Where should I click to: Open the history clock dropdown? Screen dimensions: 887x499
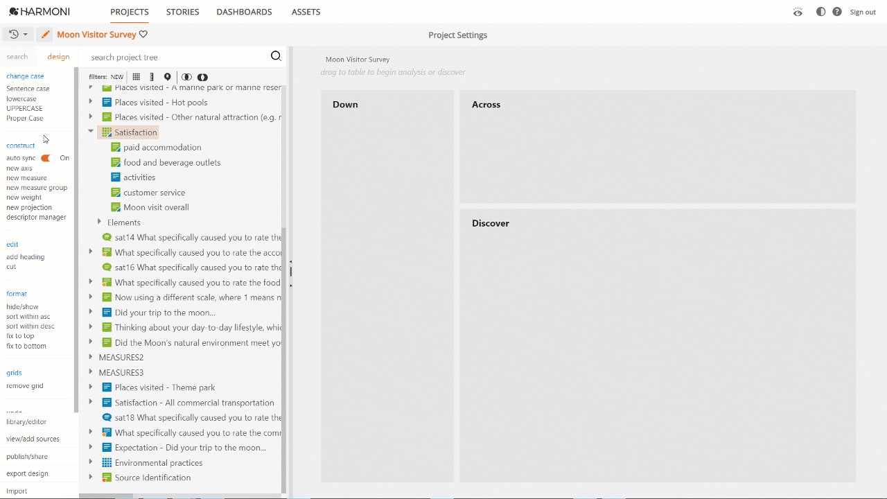(x=19, y=34)
